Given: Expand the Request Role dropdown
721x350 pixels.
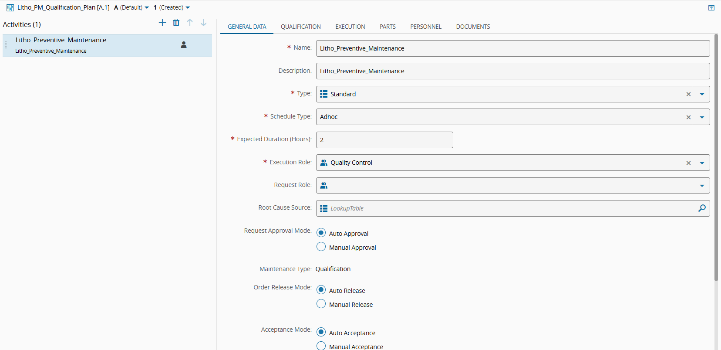Looking at the screenshot, I should pos(702,186).
